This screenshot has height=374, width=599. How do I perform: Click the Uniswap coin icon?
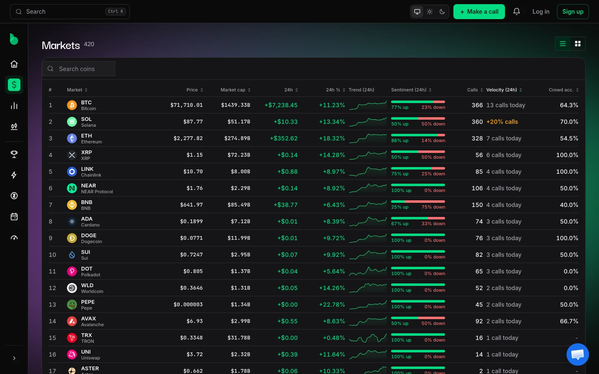pos(72,354)
